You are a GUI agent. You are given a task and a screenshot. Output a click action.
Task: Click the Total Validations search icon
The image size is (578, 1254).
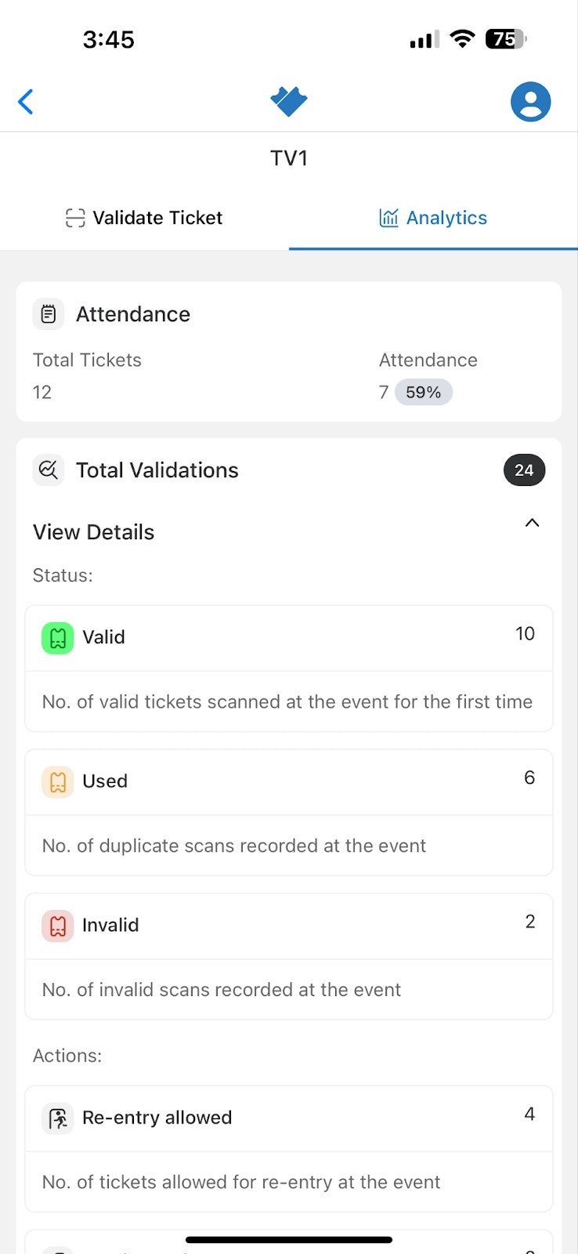[49, 470]
